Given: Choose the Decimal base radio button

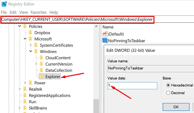Looking at the screenshot, I should point(168,93).
